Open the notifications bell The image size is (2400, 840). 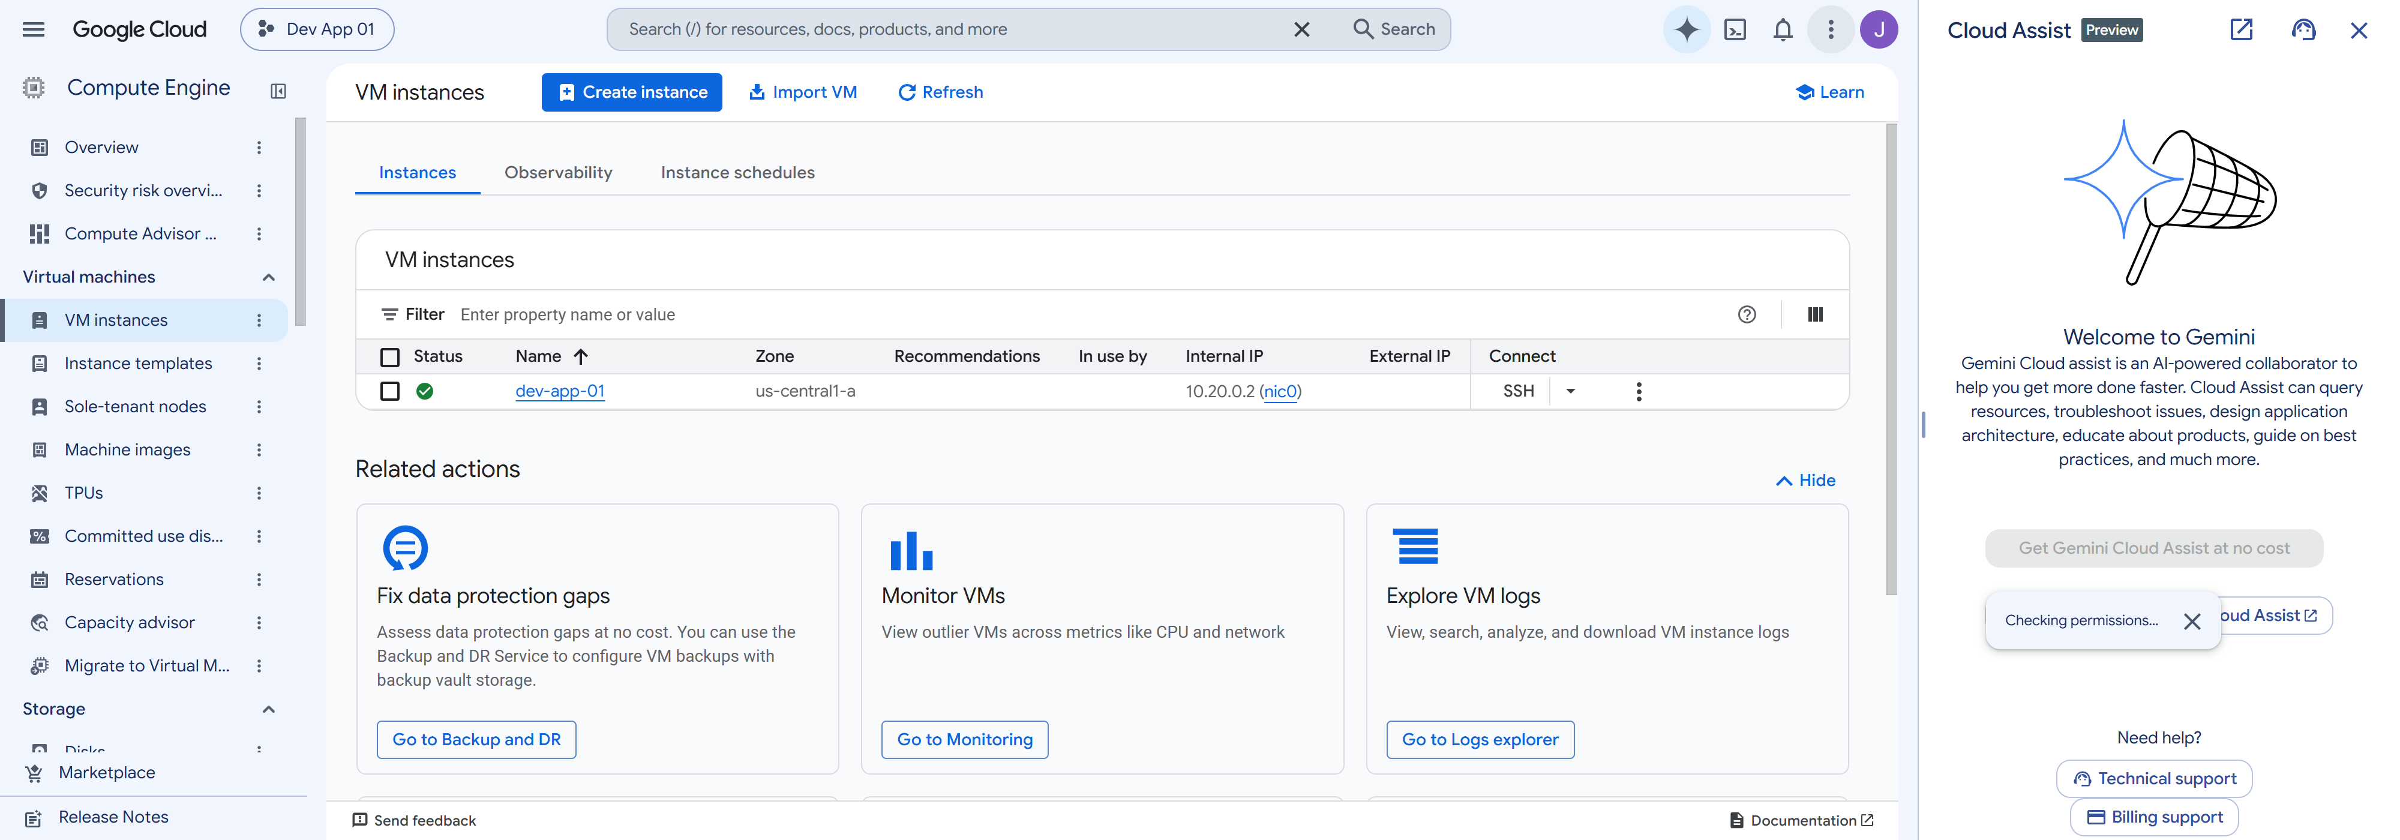pos(1782,29)
